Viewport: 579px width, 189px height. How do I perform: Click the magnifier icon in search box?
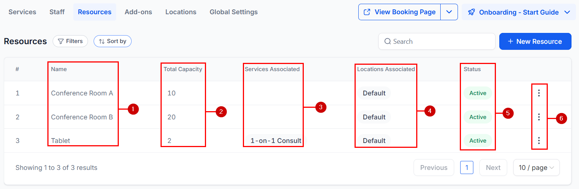(388, 42)
